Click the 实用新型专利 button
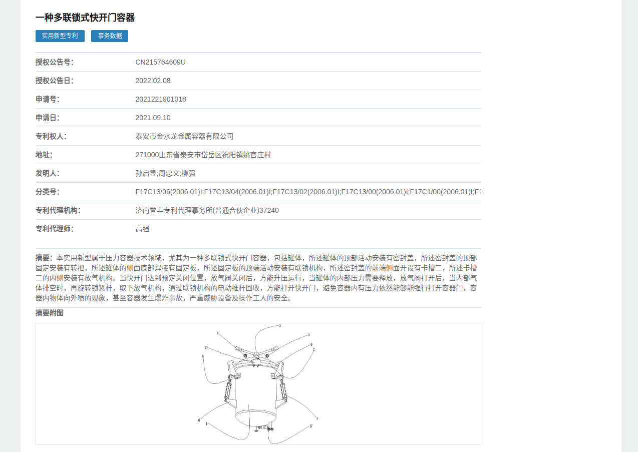Viewport: 638px width, 452px height. [60, 36]
